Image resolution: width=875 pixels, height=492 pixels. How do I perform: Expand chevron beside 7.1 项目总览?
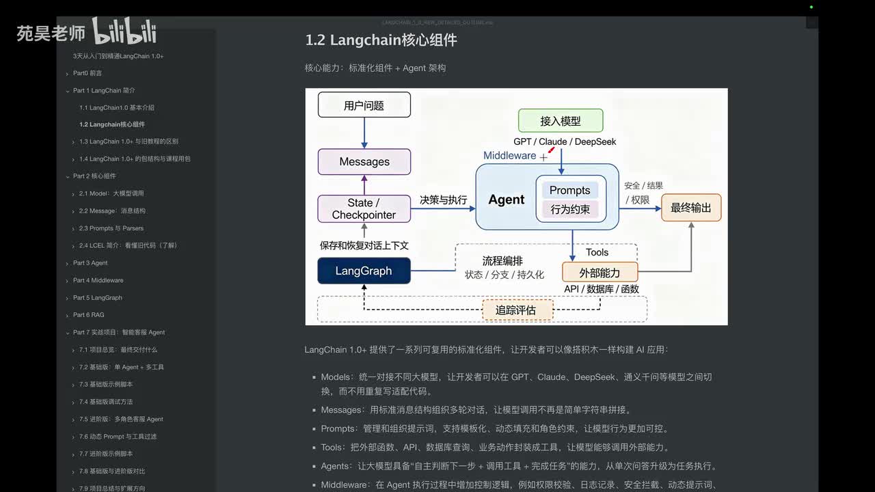pos(73,351)
